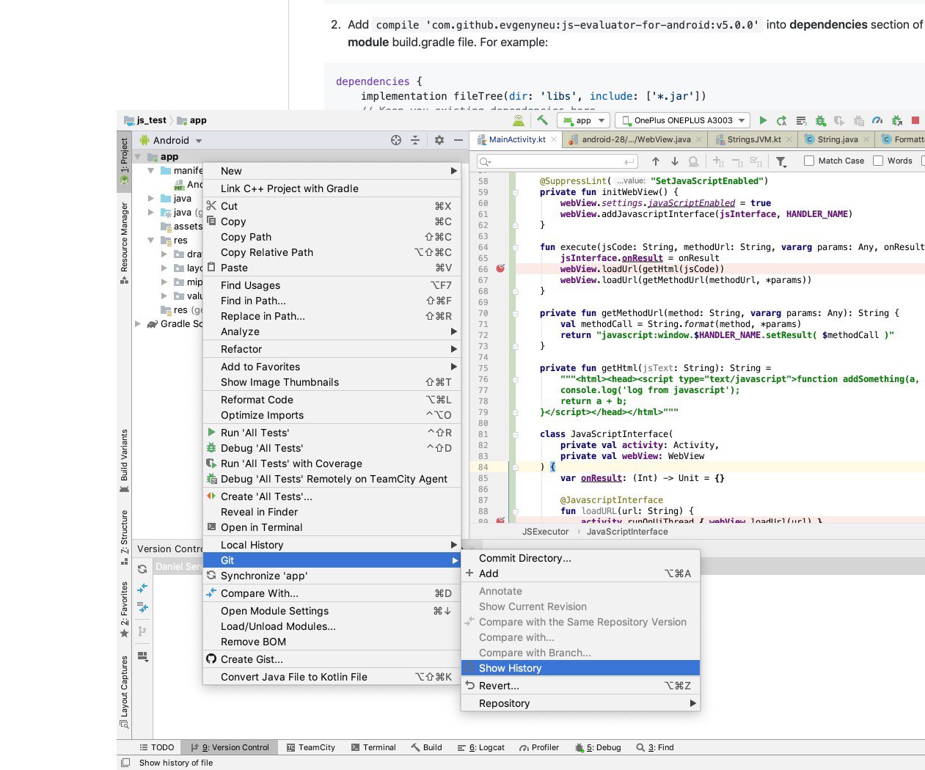Collapse the res folder arrow

point(151,240)
